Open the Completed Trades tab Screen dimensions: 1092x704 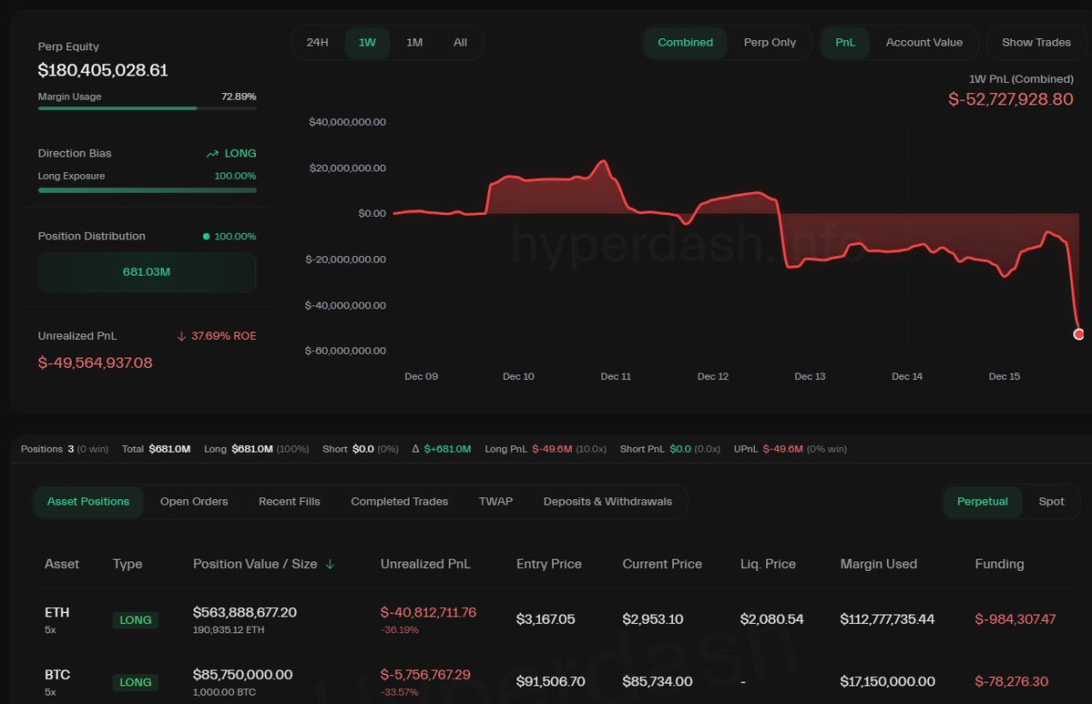399,502
